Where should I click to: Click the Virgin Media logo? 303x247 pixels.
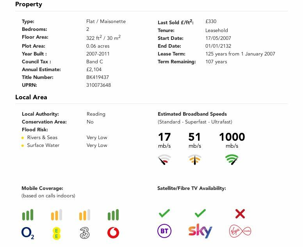tap(240, 231)
